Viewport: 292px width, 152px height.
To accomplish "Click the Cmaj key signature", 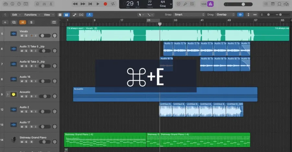I will point(163,6).
